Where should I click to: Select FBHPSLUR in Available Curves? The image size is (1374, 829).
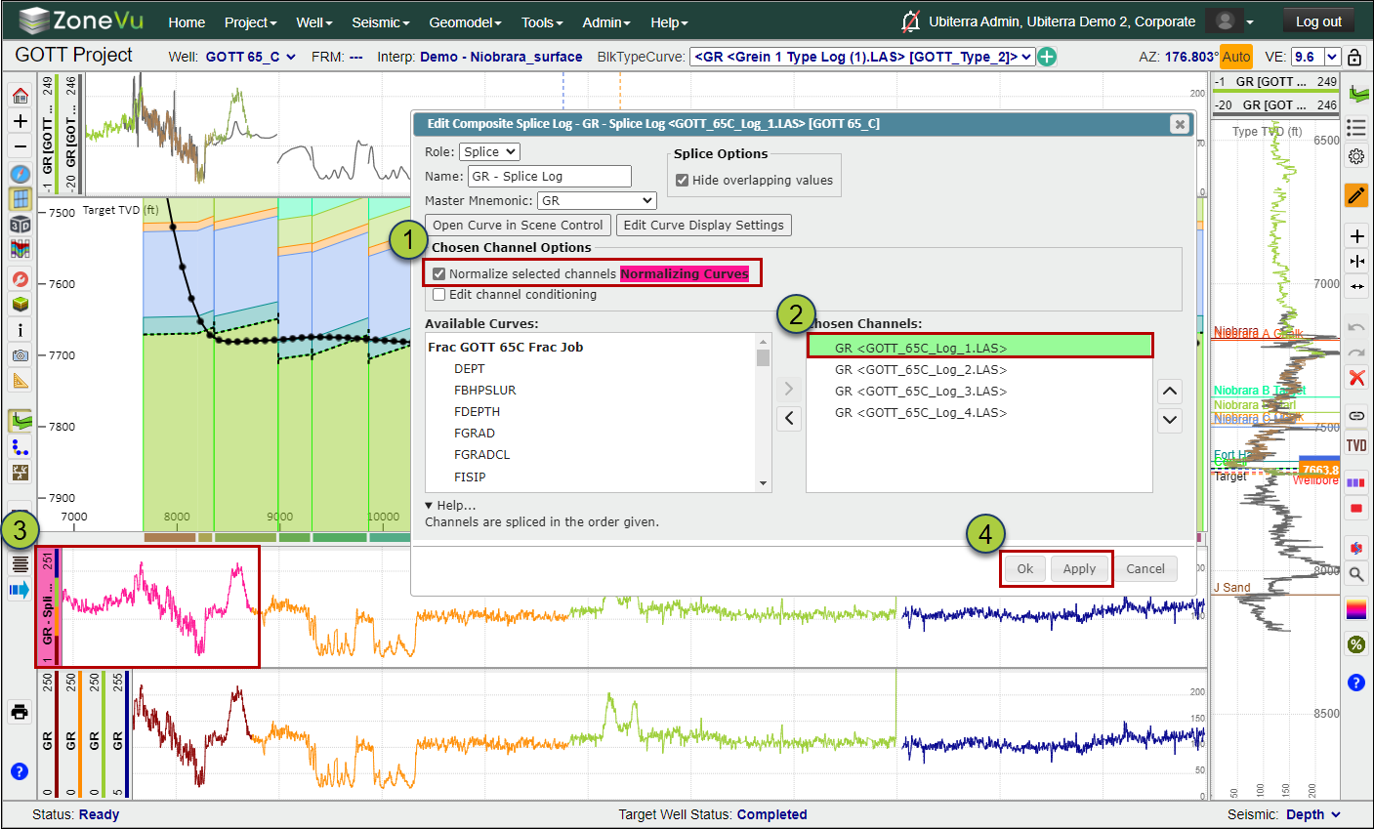pyautogui.click(x=485, y=391)
